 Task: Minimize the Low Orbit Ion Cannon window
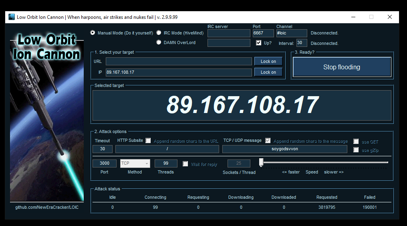click(353, 17)
